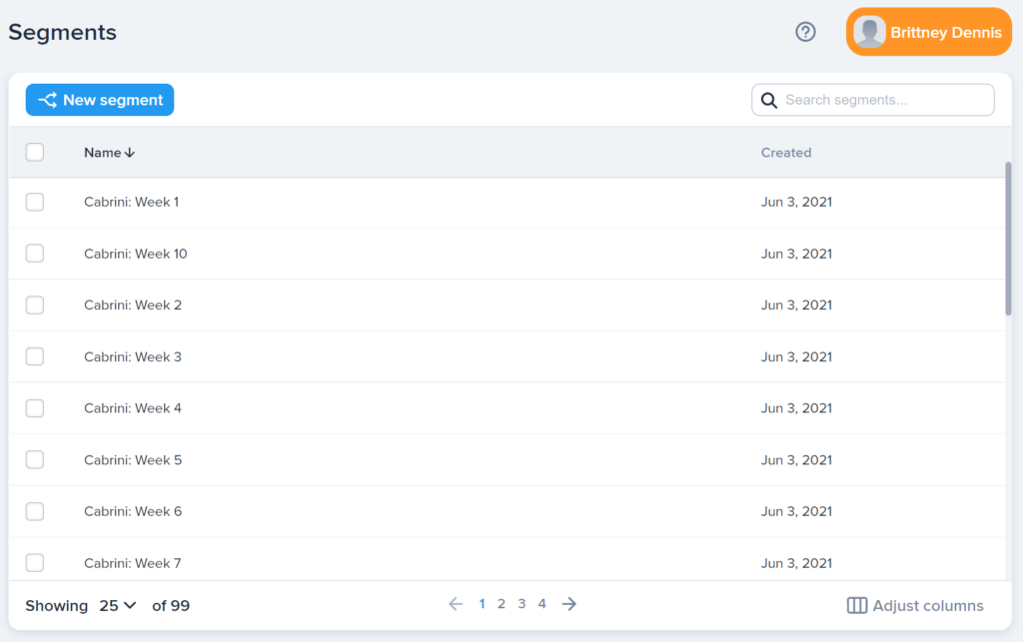The height and width of the screenshot is (642, 1023).
Task: Check the Cabrini: Week 10 checkbox
Action: (35, 254)
